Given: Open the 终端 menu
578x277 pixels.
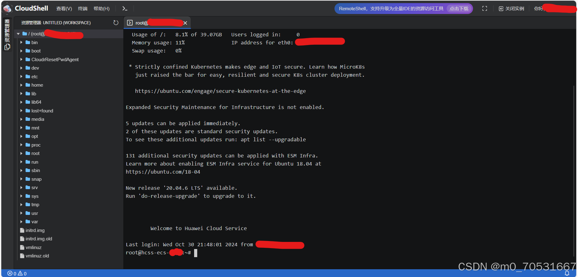Looking at the screenshot, I should tap(83, 9).
